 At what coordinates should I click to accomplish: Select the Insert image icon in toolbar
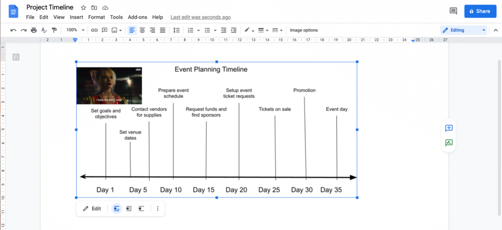[115, 30]
